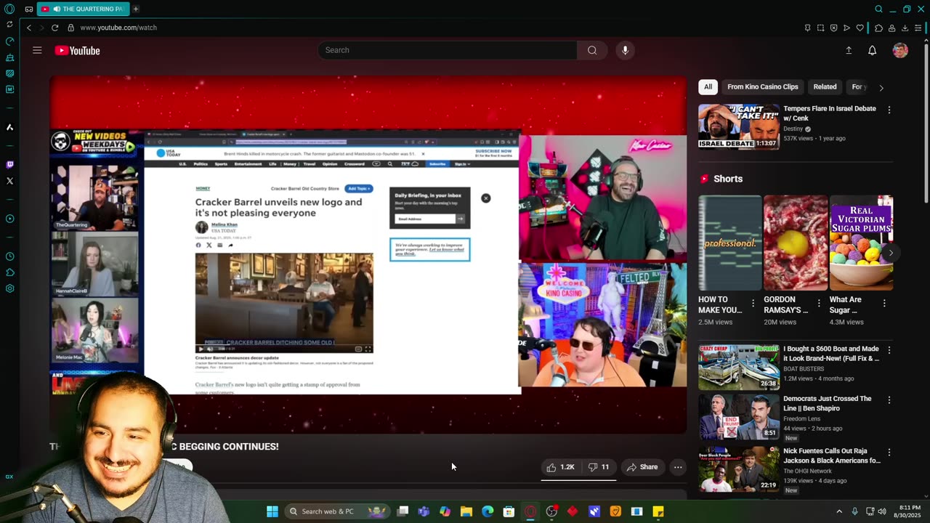Image resolution: width=930 pixels, height=523 pixels.
Task: Dislike the video with thumbs down
Action: coord(599,467)
